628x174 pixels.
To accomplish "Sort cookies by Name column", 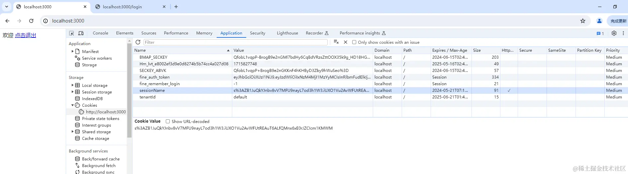I will click(182, 50).
